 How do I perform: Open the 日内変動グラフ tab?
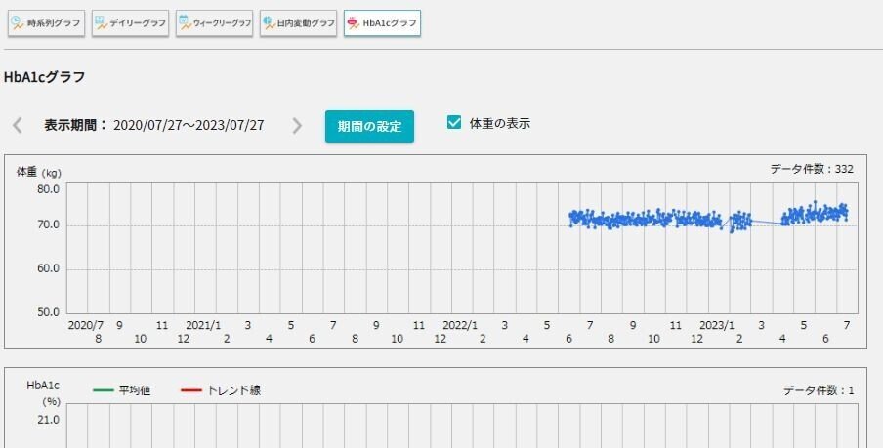299,23
